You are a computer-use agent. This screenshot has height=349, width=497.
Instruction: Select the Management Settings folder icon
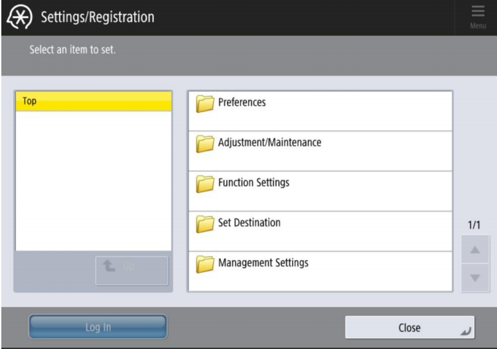(206, 264)
